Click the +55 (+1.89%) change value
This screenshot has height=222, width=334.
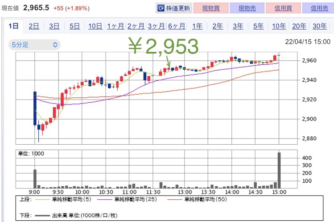pos(71,8)
